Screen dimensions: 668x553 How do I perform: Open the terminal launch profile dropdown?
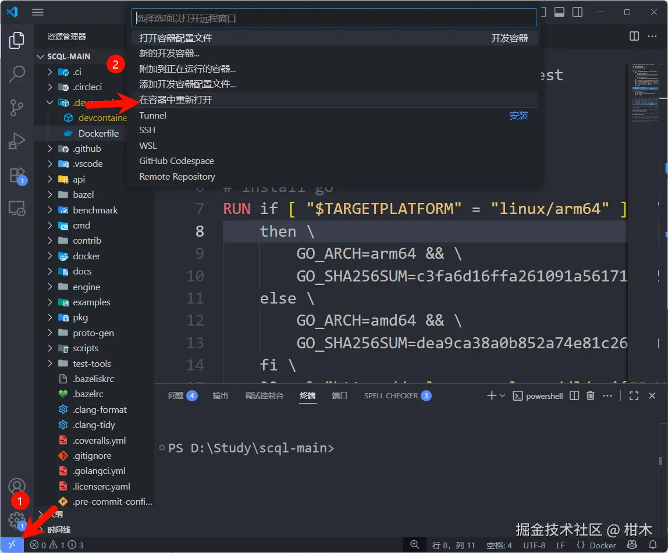pyautogui.click(x=502, y=396)
